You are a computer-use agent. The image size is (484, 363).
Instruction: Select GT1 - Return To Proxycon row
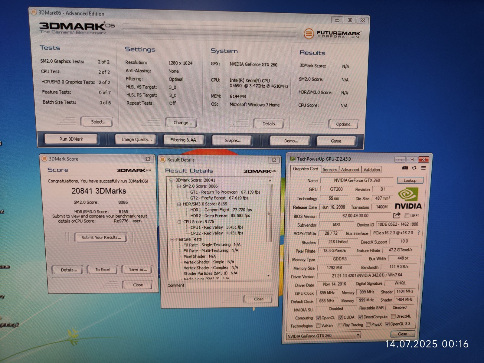click(225, 192)
